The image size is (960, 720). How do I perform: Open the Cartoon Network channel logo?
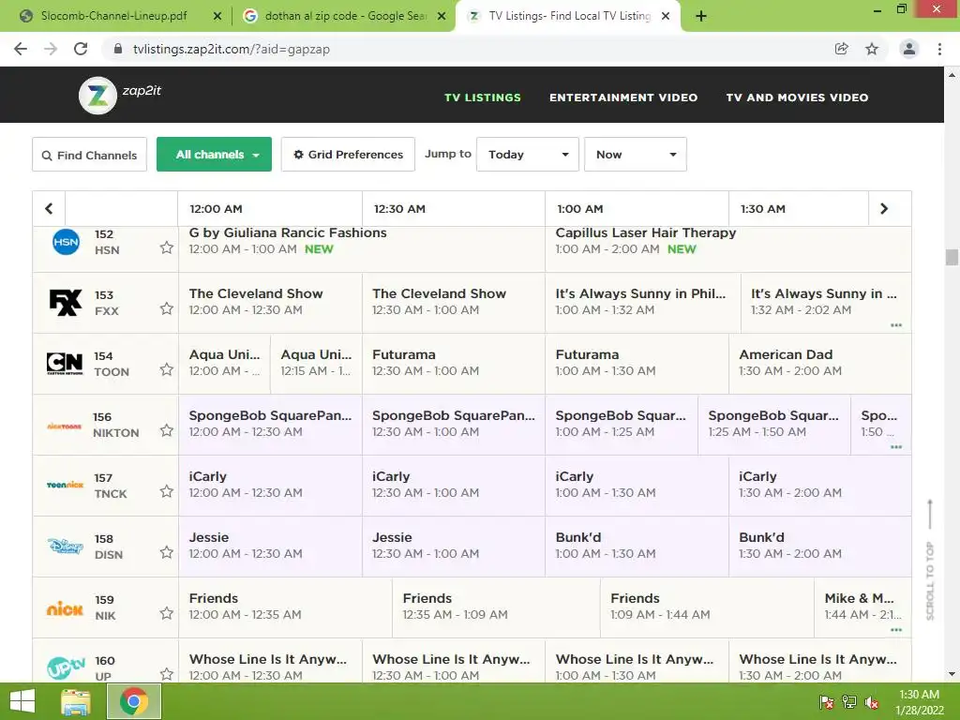[x=65, y=363]
